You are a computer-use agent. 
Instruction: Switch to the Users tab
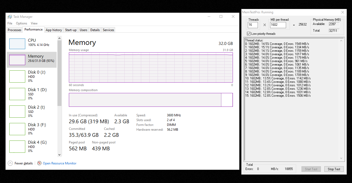click(83, 30)
